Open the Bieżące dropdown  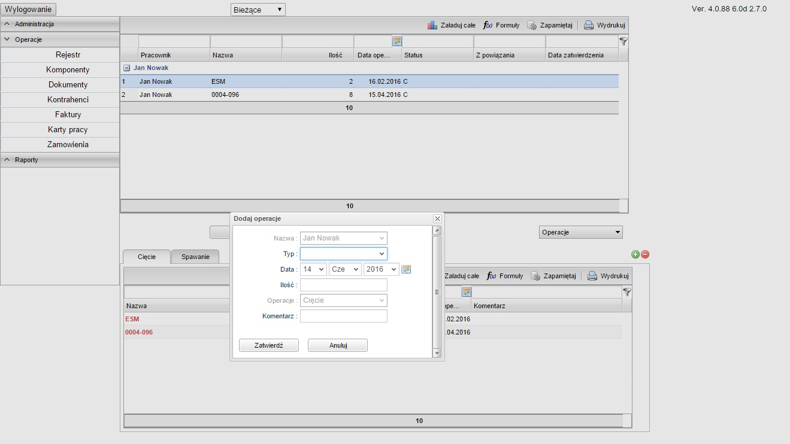(258, 10)
